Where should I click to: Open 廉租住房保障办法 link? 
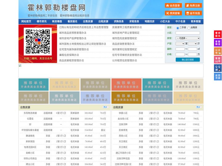(x=69, y=55)
